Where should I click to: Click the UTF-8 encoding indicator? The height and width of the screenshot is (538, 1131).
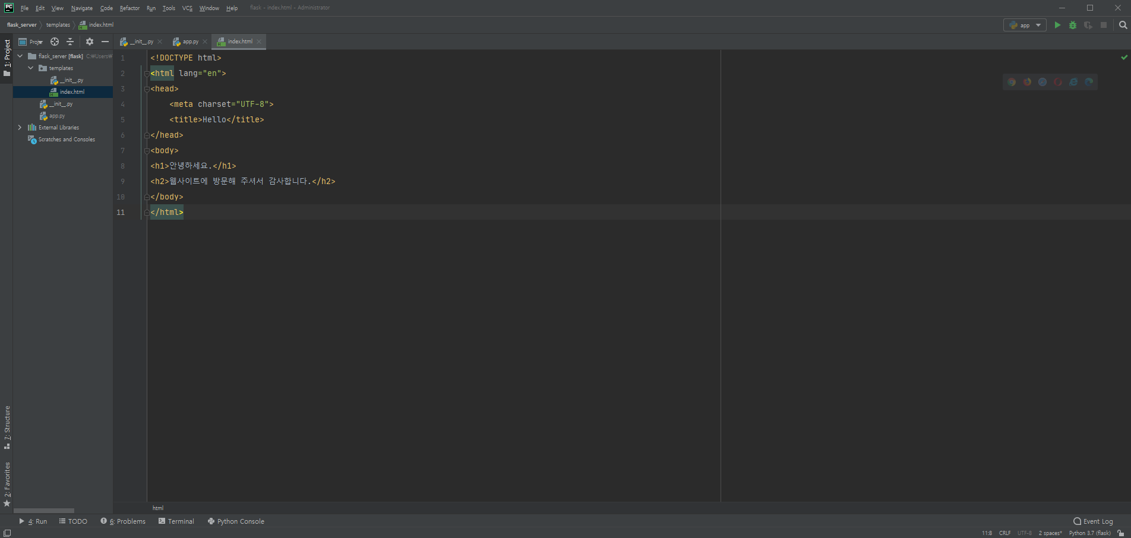(1025, 533)
